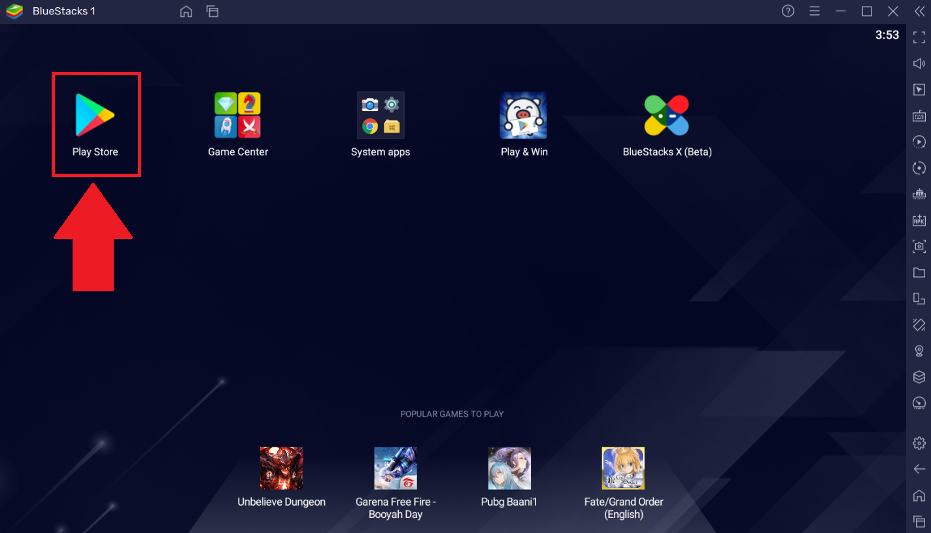Image resolution: width=931 pixels, height=533 pixels.
Task: Click the back arrow in sidebar
Action: pos(919,469)
